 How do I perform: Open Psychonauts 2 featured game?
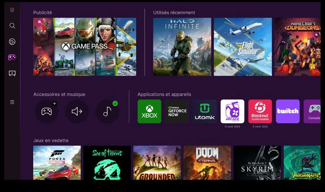coord(302,163)
